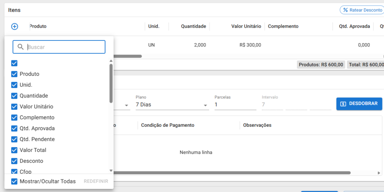The width and height of the screenshot is (384, 192).
Task: Click the column list vertical scrollbar thumb
Action: tap(111, 83)
